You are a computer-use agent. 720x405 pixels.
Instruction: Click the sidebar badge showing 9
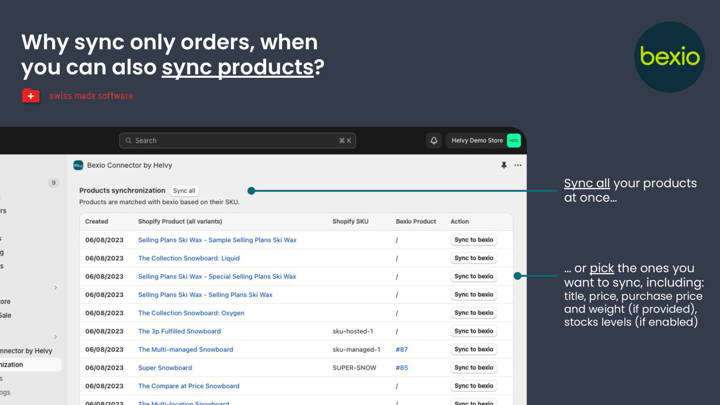tap(54, 183)
